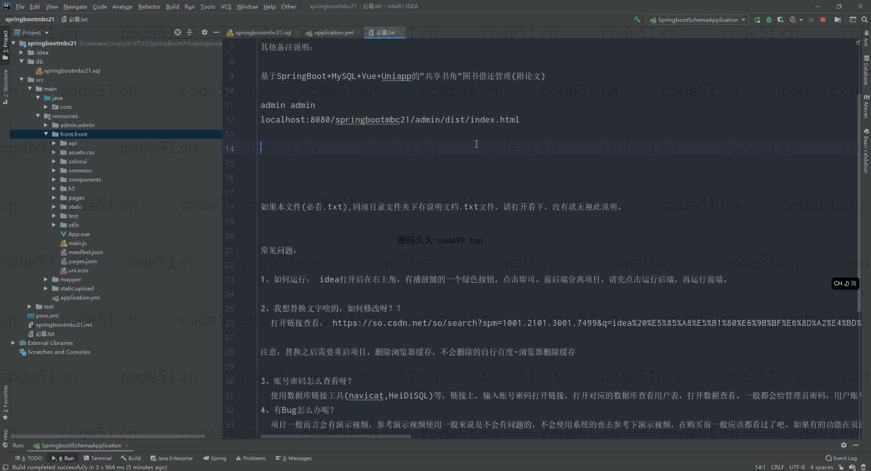Click the 14:1 line column indicator
The width and height of the screenshot is (871, 471).
coord(760,467)
